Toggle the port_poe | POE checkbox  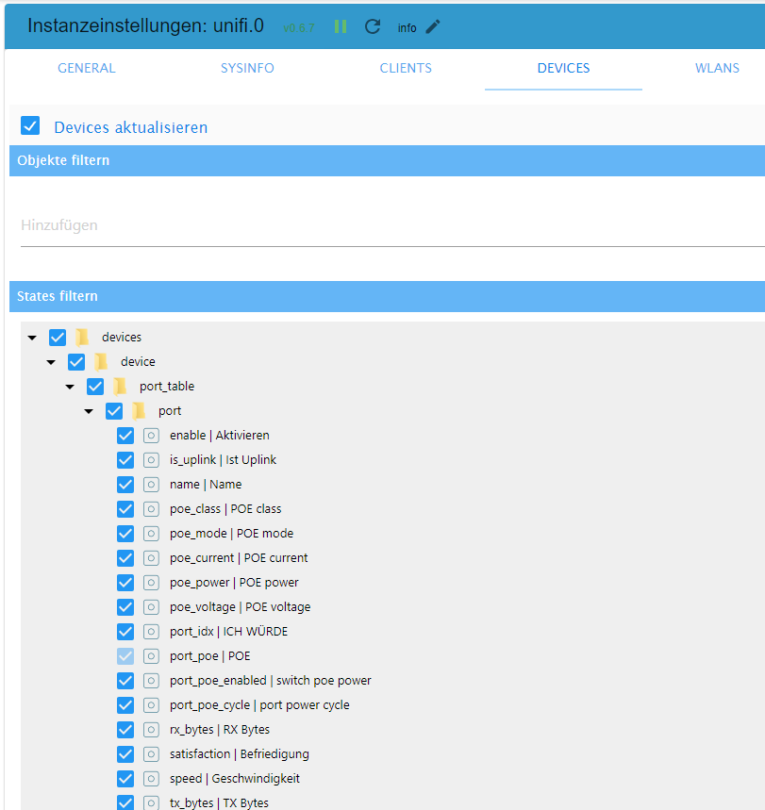click(x=125, y=656)
